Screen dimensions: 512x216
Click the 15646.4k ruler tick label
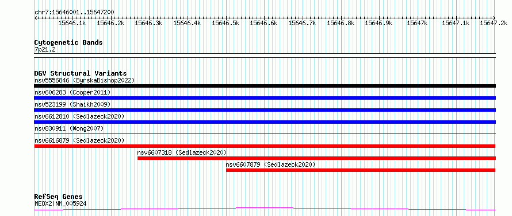pos(187,23)
